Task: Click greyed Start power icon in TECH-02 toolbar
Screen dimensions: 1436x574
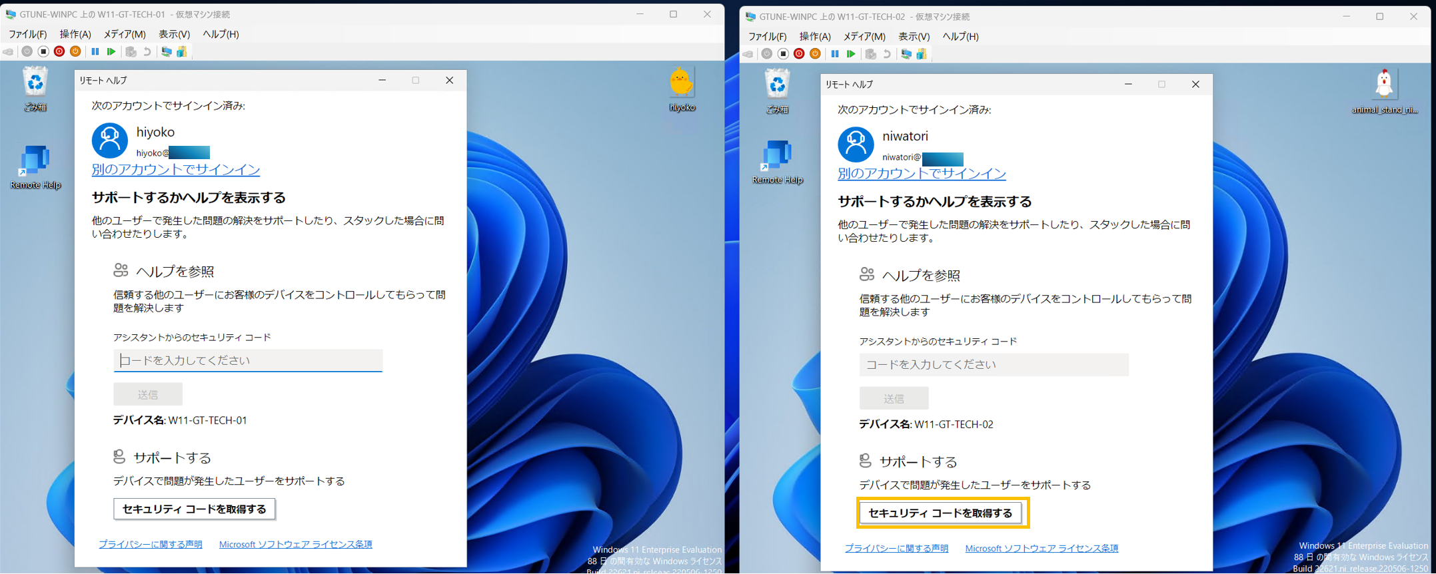Action: 767,54
